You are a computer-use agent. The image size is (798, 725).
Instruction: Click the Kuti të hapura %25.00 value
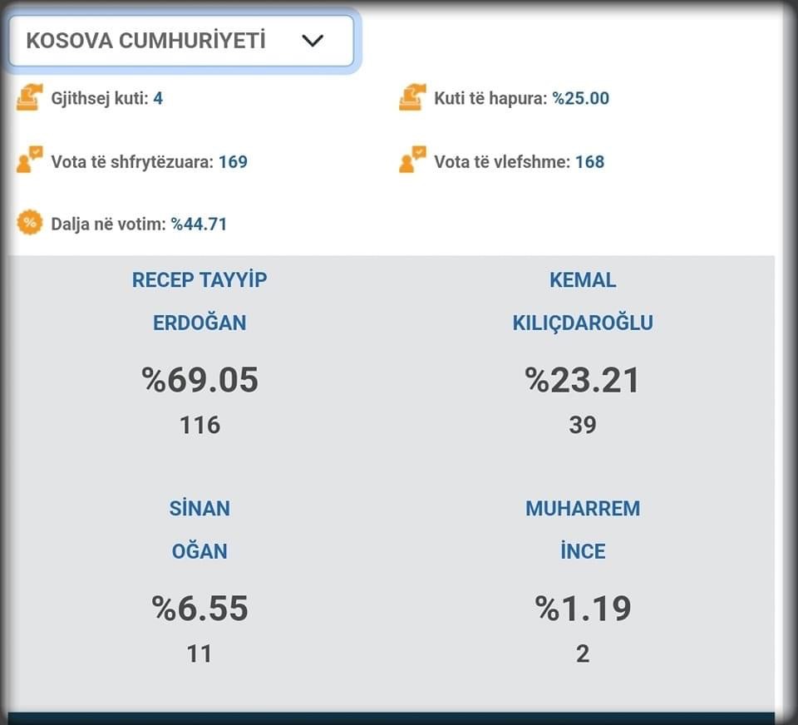(x=581, y=98)
